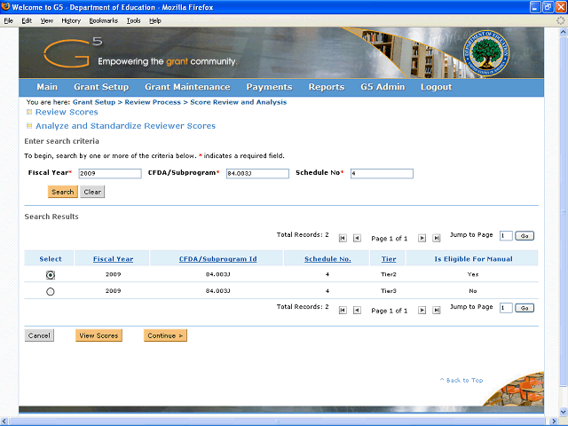This screenshot has width=568, height=426.
Task: Focus the Fiscal Year input field
Action: point(110,173)
